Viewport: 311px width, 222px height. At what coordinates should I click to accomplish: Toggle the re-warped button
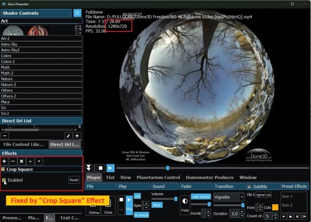[141, 215]
